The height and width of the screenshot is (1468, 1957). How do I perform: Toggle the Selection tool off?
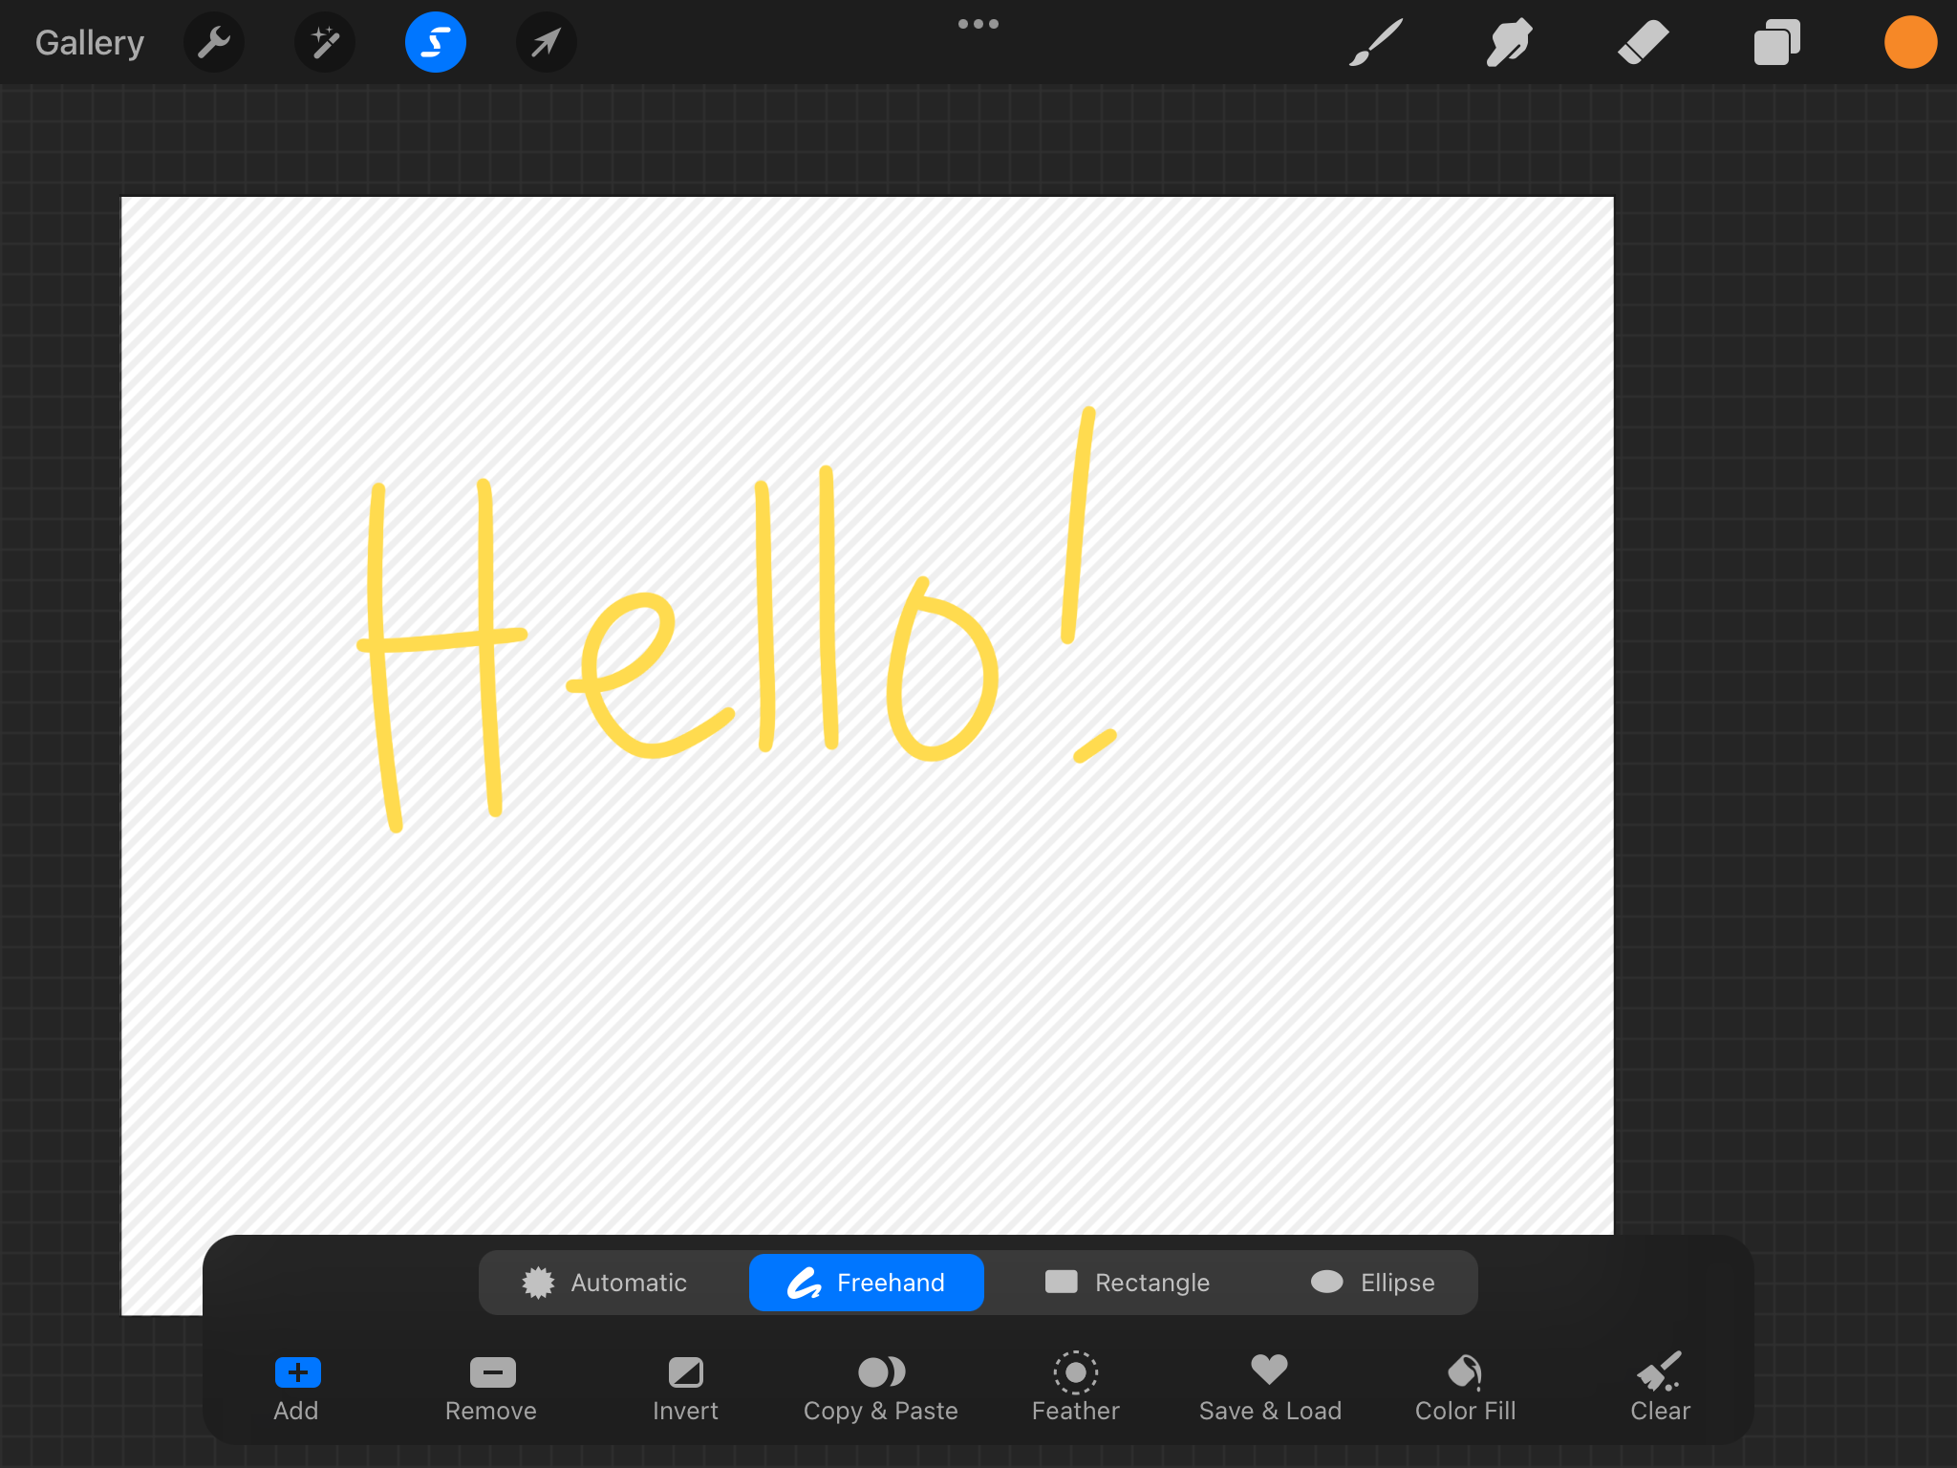(435, 43)
